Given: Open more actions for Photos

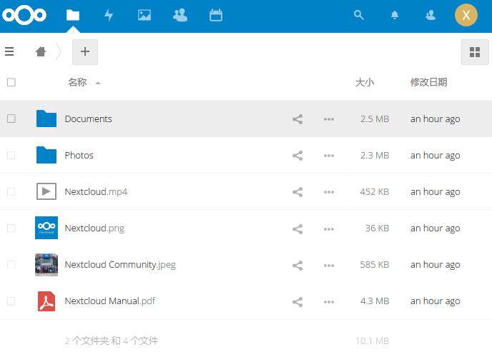Looking at the screenshot, I should [329, 156].
